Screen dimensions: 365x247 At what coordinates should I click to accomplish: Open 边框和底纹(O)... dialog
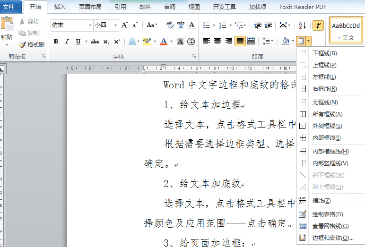(331, 238)
